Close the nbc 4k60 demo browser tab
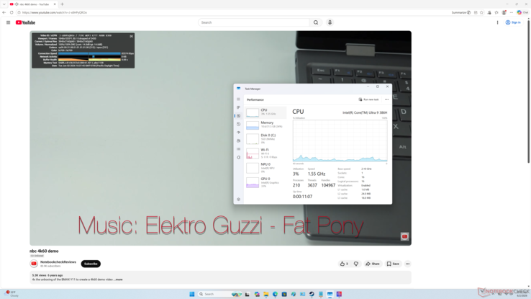Viewport: 531px width, 299px height. 55,4
